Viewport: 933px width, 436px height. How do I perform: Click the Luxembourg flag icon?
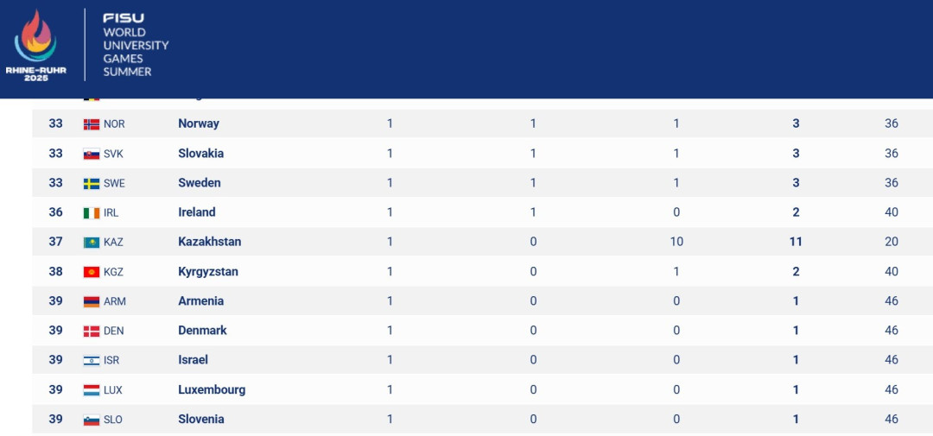tap(92, 390)
